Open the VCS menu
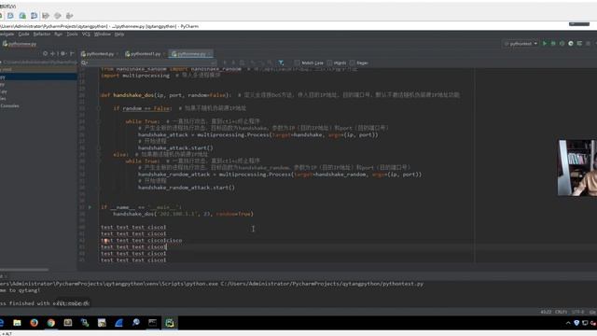The width and height of the screenshot is (597, 336). [x=86, y=35]
